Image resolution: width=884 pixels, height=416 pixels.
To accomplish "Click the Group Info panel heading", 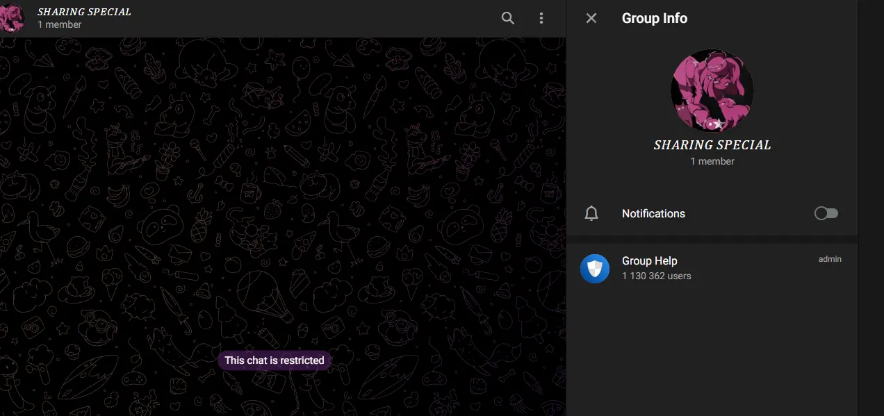I will [654, 18].
